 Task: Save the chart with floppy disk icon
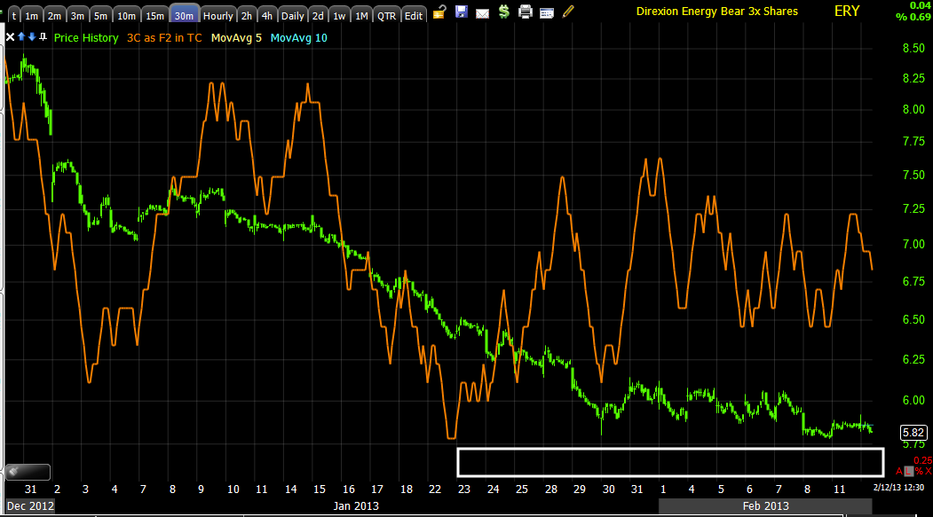pyautogui.click(x=461, y=12)
